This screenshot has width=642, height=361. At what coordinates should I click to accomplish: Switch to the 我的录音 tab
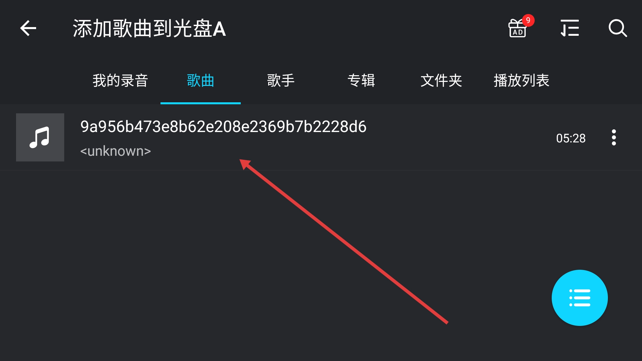[120, 81]
